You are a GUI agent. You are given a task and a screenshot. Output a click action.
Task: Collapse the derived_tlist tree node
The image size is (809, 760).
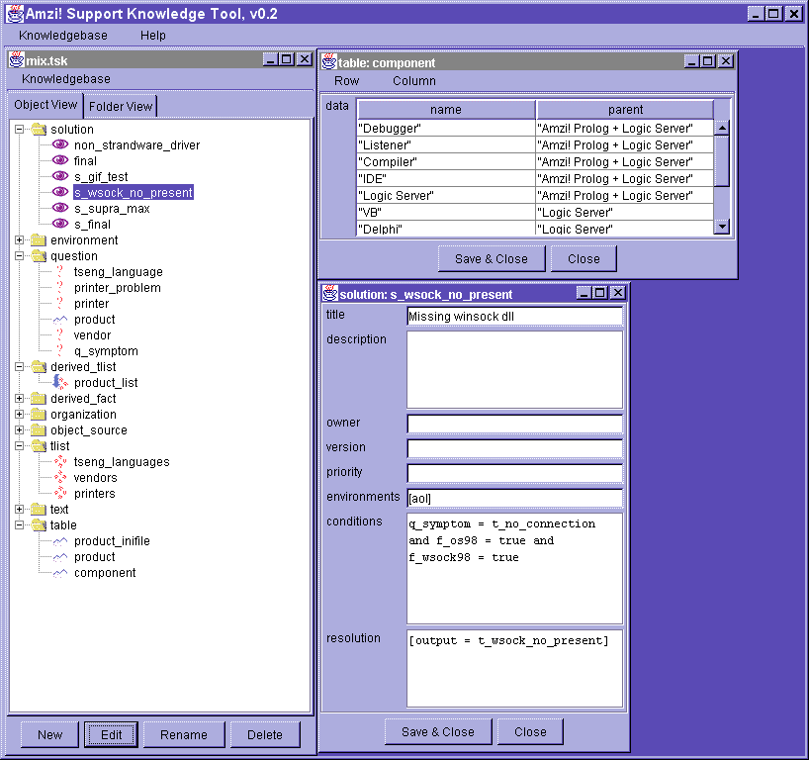(19, 366)
